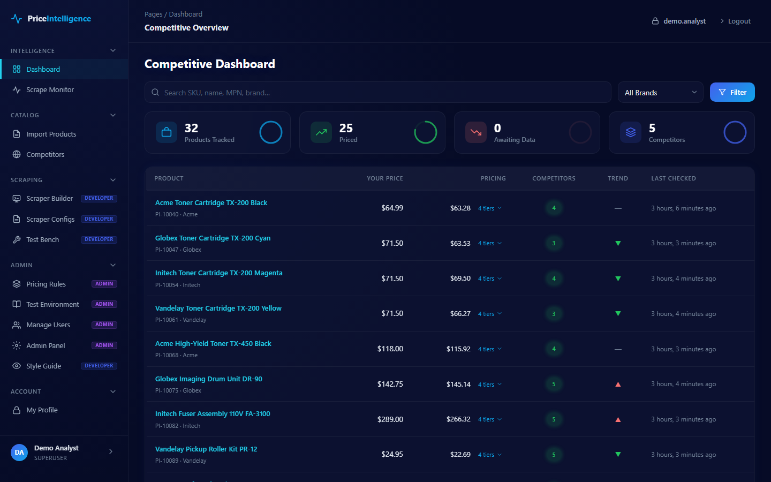Open Pricing Rules in sidebar
Viewport: 771px width, 482px height.
(x=64, y=284)
